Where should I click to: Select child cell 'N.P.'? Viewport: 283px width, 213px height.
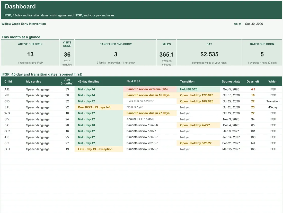(7, 95)
